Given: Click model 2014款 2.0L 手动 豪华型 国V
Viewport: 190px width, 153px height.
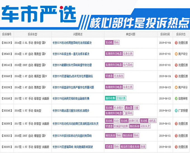Looking at the screenshot, I should [x=30, y=43].
